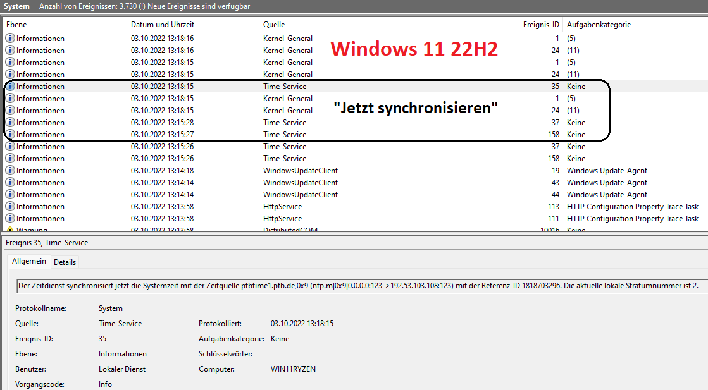The height and width of the screenshot is (390, 708).
Task: Click HttpService source cell of event 113
Action: click(283, 207)
